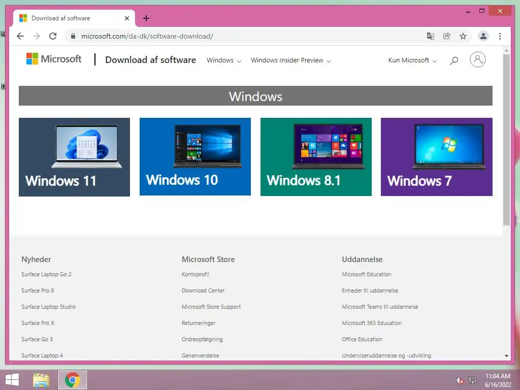Image resolution: width=520 pixels, height=390 pixels.
Task: Open Enheder til uddannelse link
Action: pyautogui.click(x=370, y=290)
